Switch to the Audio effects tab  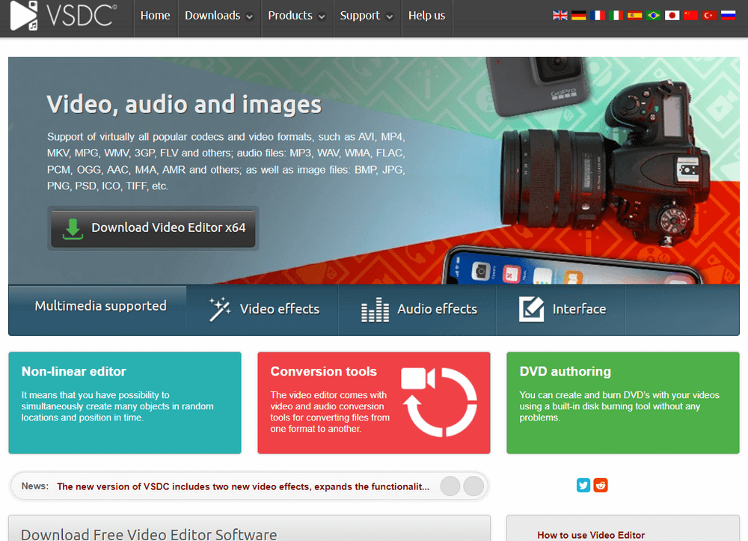[x=419, y=309]
